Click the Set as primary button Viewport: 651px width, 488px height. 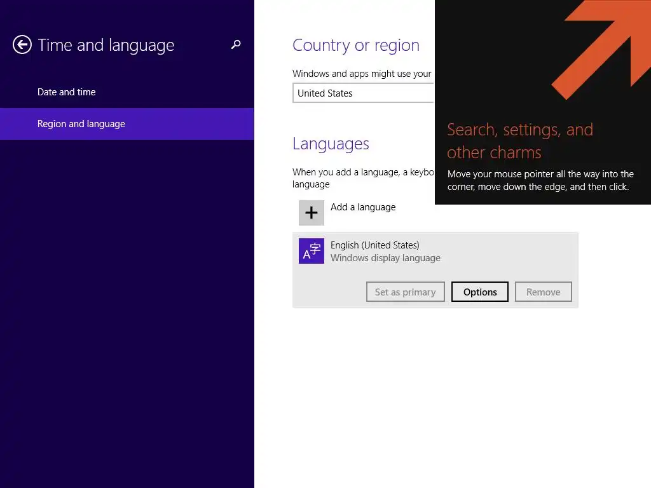405,292
